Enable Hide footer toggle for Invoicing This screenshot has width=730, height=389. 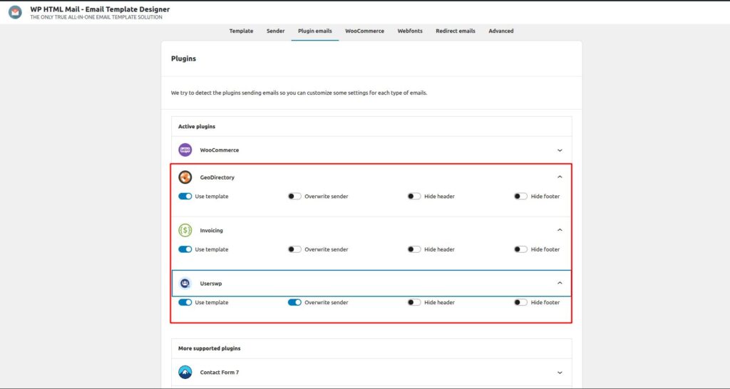pos(520,249)
